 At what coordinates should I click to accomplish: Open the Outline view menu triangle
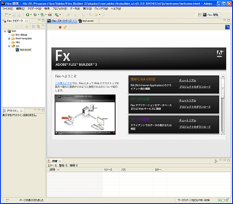tap(35, 110)
